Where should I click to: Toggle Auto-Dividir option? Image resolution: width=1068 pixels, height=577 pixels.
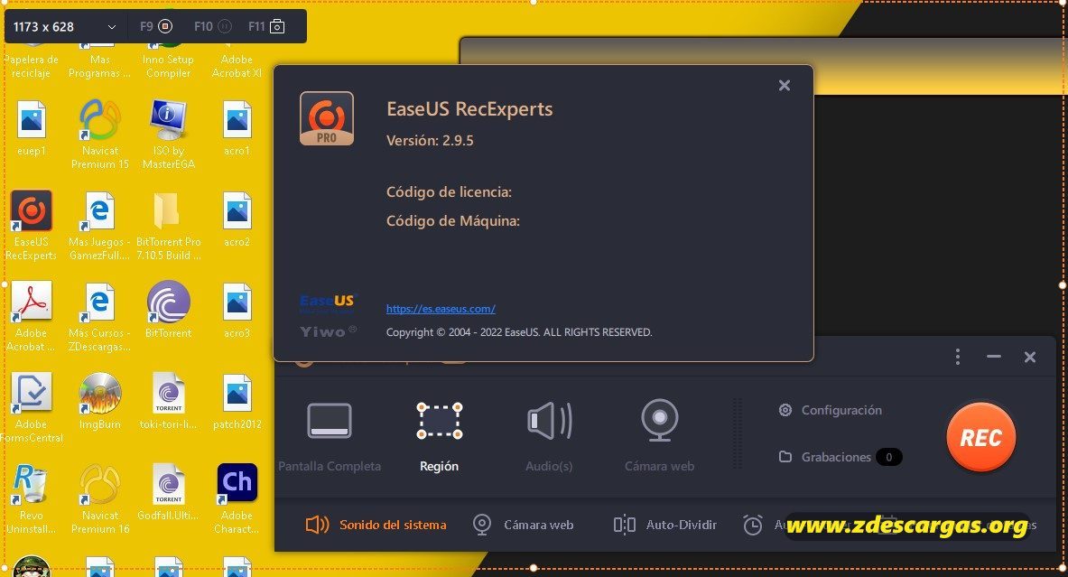click(x=664, y=525)
